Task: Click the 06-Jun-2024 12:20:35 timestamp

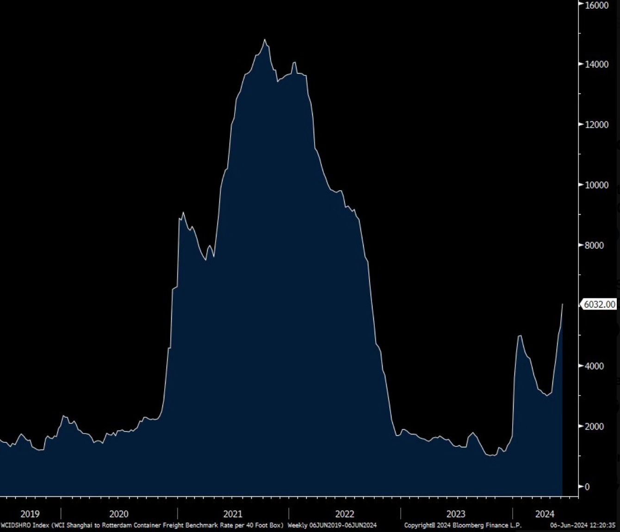Action: click(583, 526)
